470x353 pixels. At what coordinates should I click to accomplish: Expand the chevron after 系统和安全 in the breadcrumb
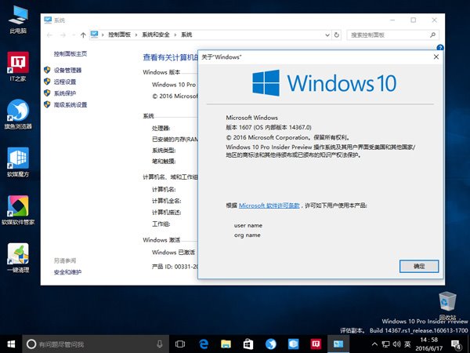175,35
